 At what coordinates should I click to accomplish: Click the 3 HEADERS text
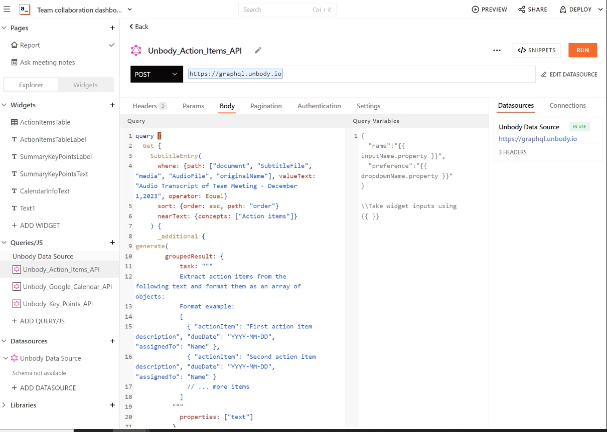513,152
